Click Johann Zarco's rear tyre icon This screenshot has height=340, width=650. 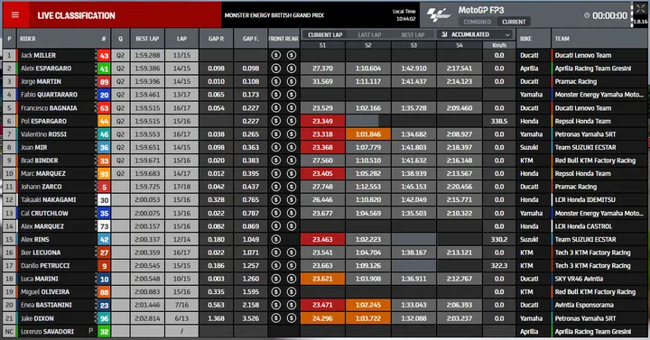pyautogui.click(x=292, y=187)
